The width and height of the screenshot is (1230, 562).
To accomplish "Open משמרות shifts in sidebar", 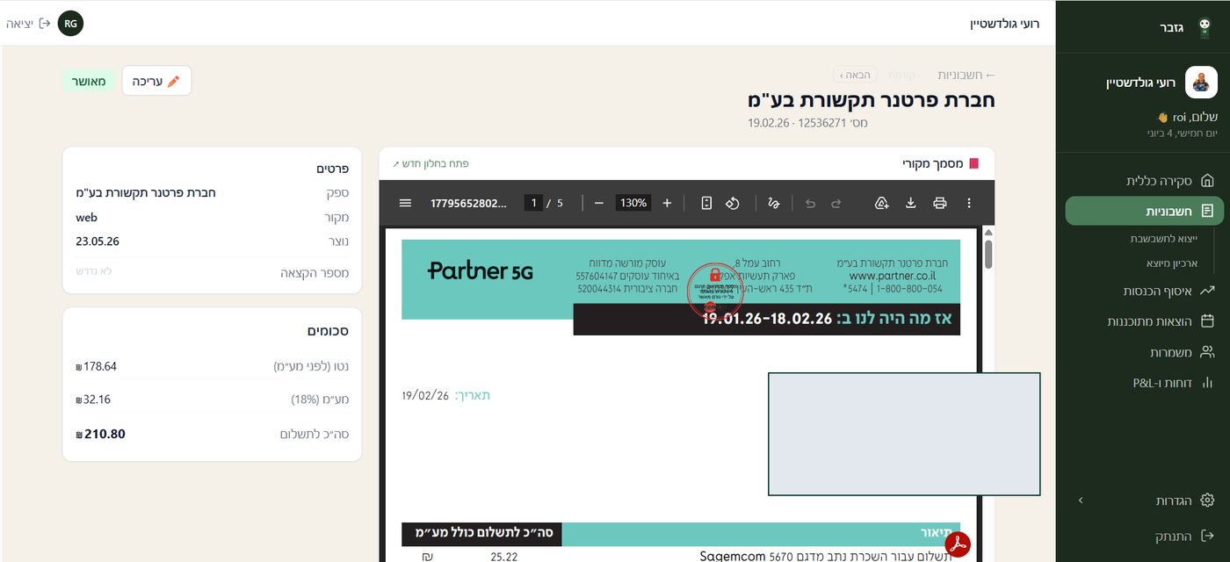I will [x=1182, y=352].
